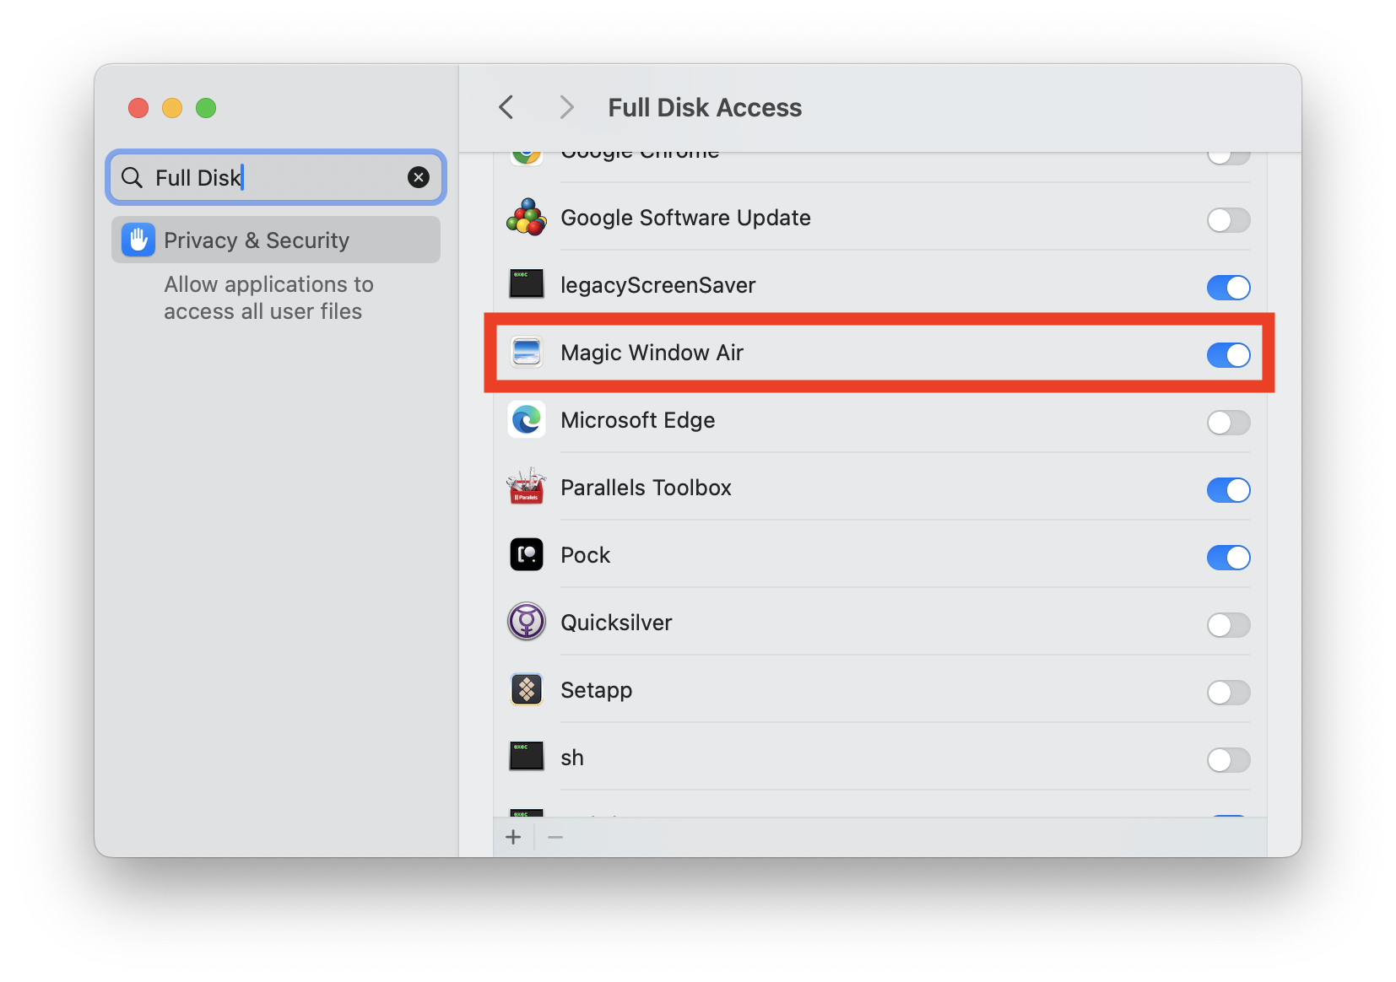1396x982 pixels.
Task: Select the Magic Window Air label
Action: coord(652,353)
